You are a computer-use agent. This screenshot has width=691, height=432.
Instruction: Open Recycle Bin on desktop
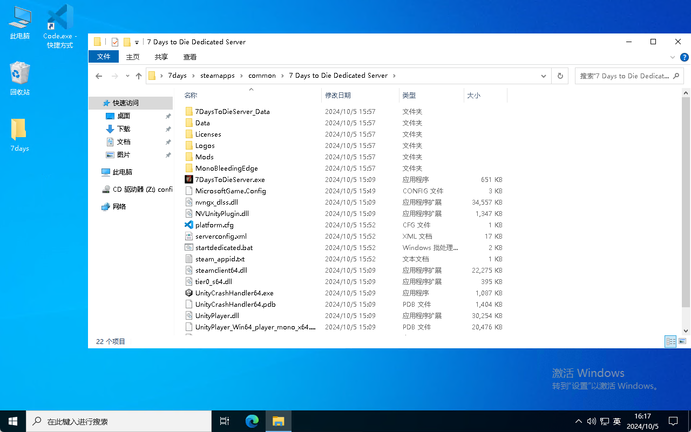coord(20,78)
